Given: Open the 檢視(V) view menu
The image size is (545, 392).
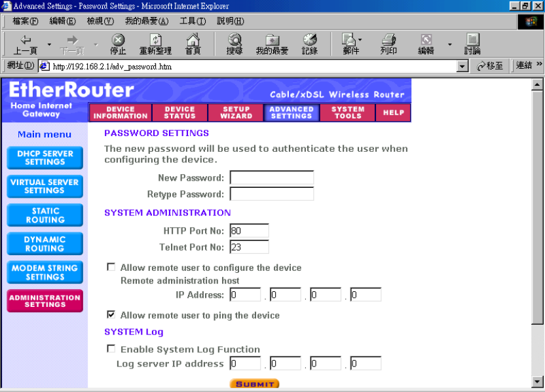Looking at the screenshot, I should (100, 21).
